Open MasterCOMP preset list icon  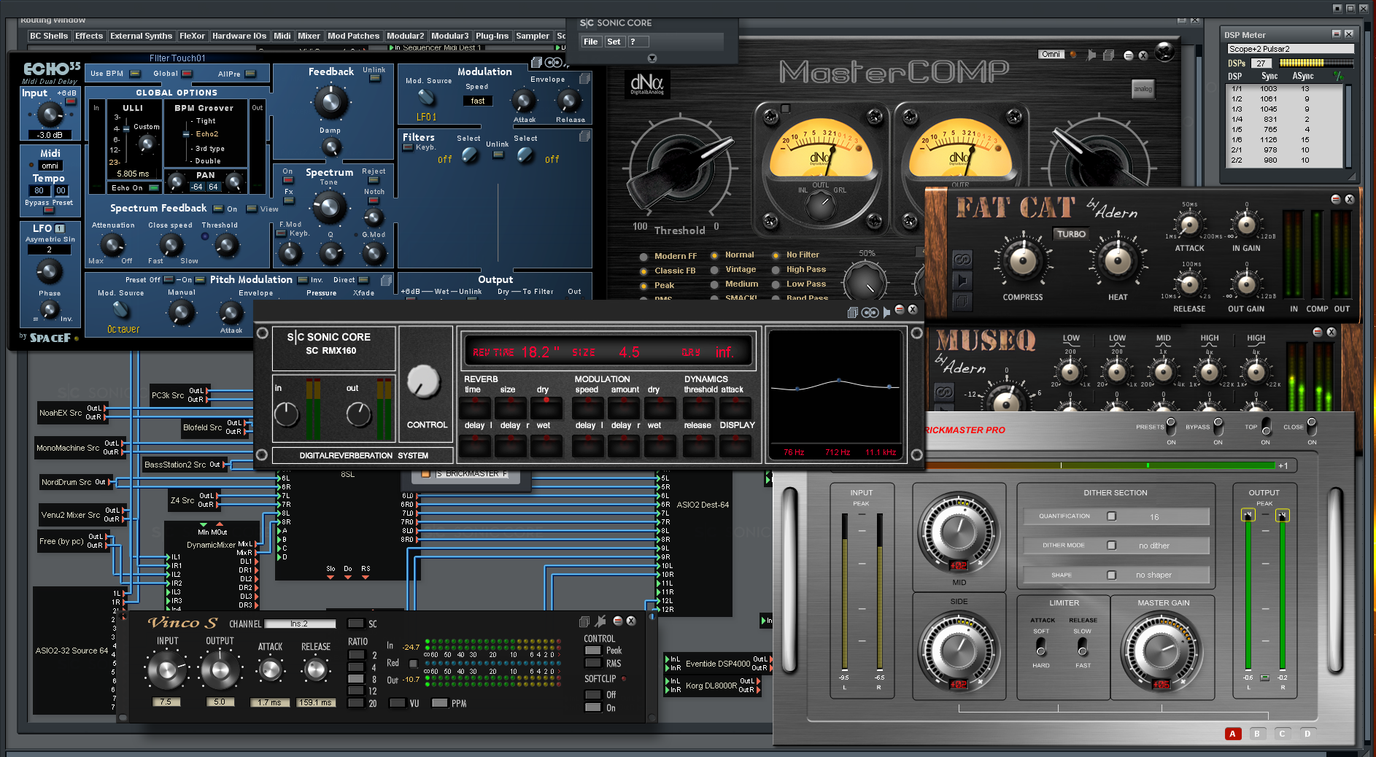(1108, 55)
